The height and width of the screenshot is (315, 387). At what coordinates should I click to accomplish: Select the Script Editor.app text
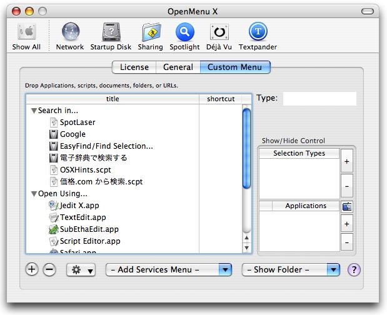click(x=90, y=241)
